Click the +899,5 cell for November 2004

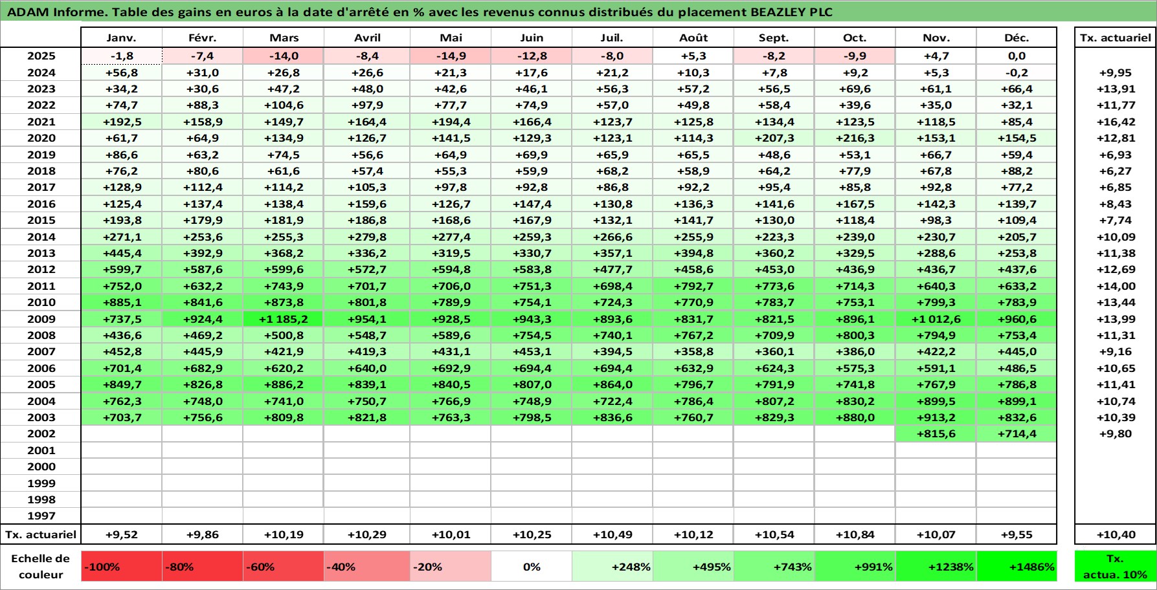pyautogui.click(x=936, y=401)
